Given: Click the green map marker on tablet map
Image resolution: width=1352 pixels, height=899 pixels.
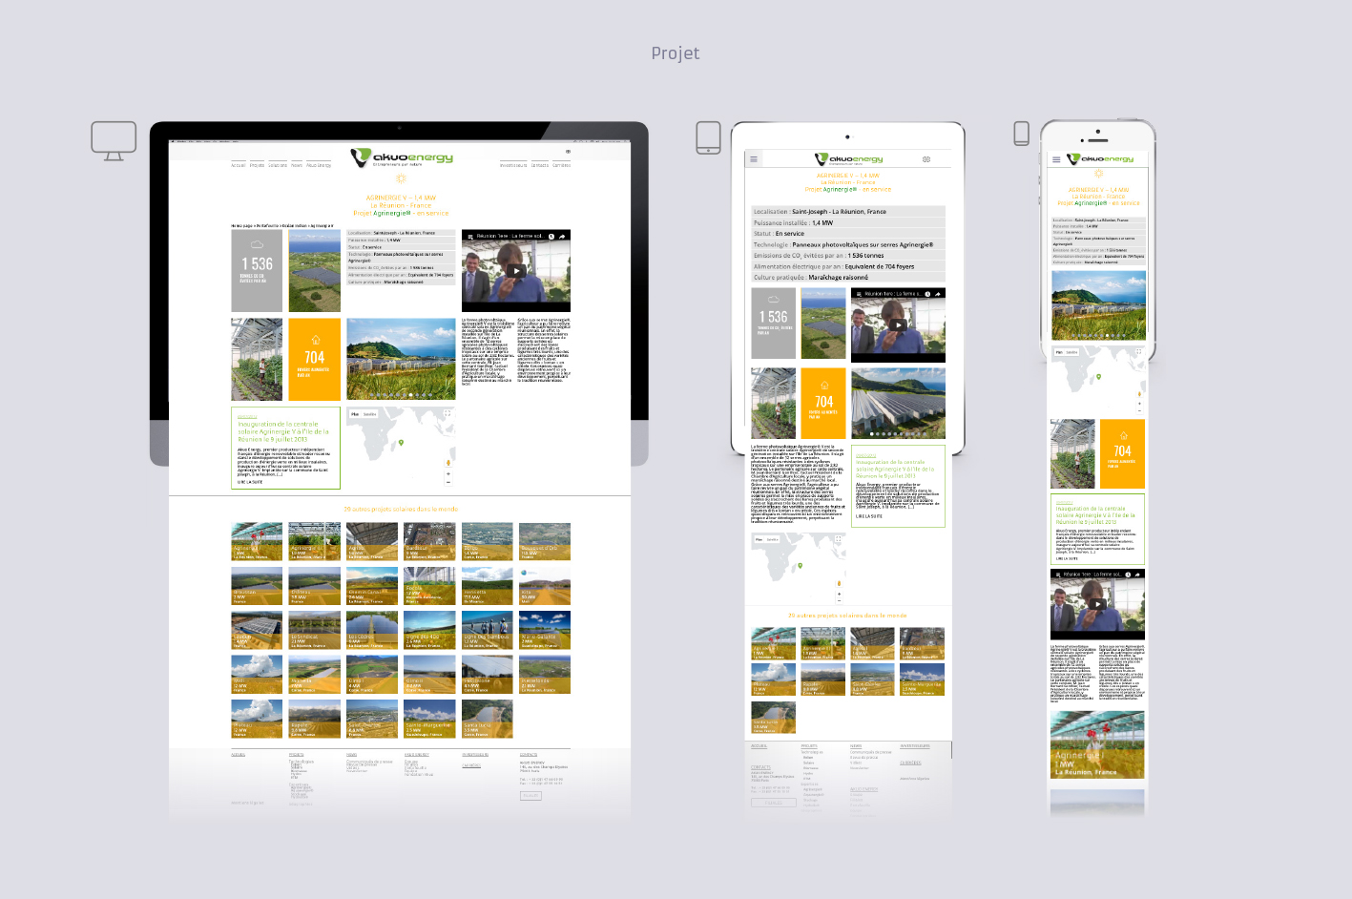Looking at the screenshot, I should [801, 565].
